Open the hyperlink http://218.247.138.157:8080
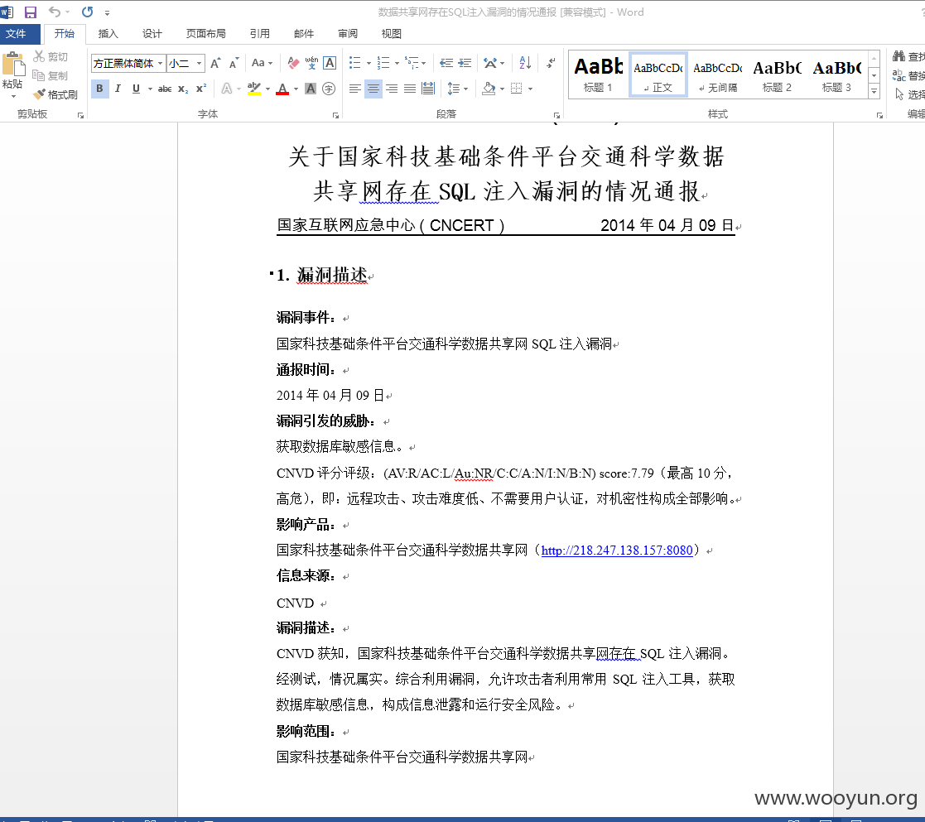Image resolution: width=925 pixels, height=822 pixels. tap(616, 550)
